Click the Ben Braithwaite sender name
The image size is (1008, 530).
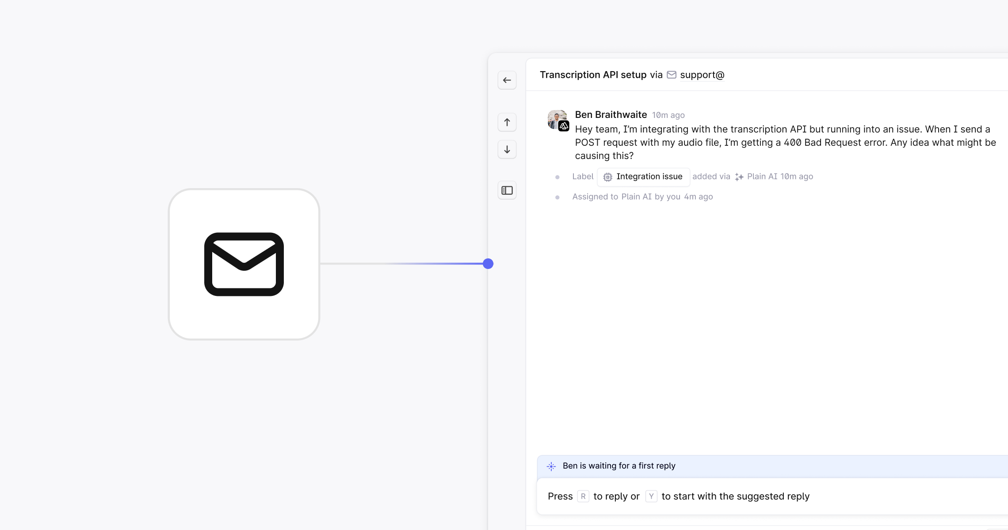coord(611,115)
